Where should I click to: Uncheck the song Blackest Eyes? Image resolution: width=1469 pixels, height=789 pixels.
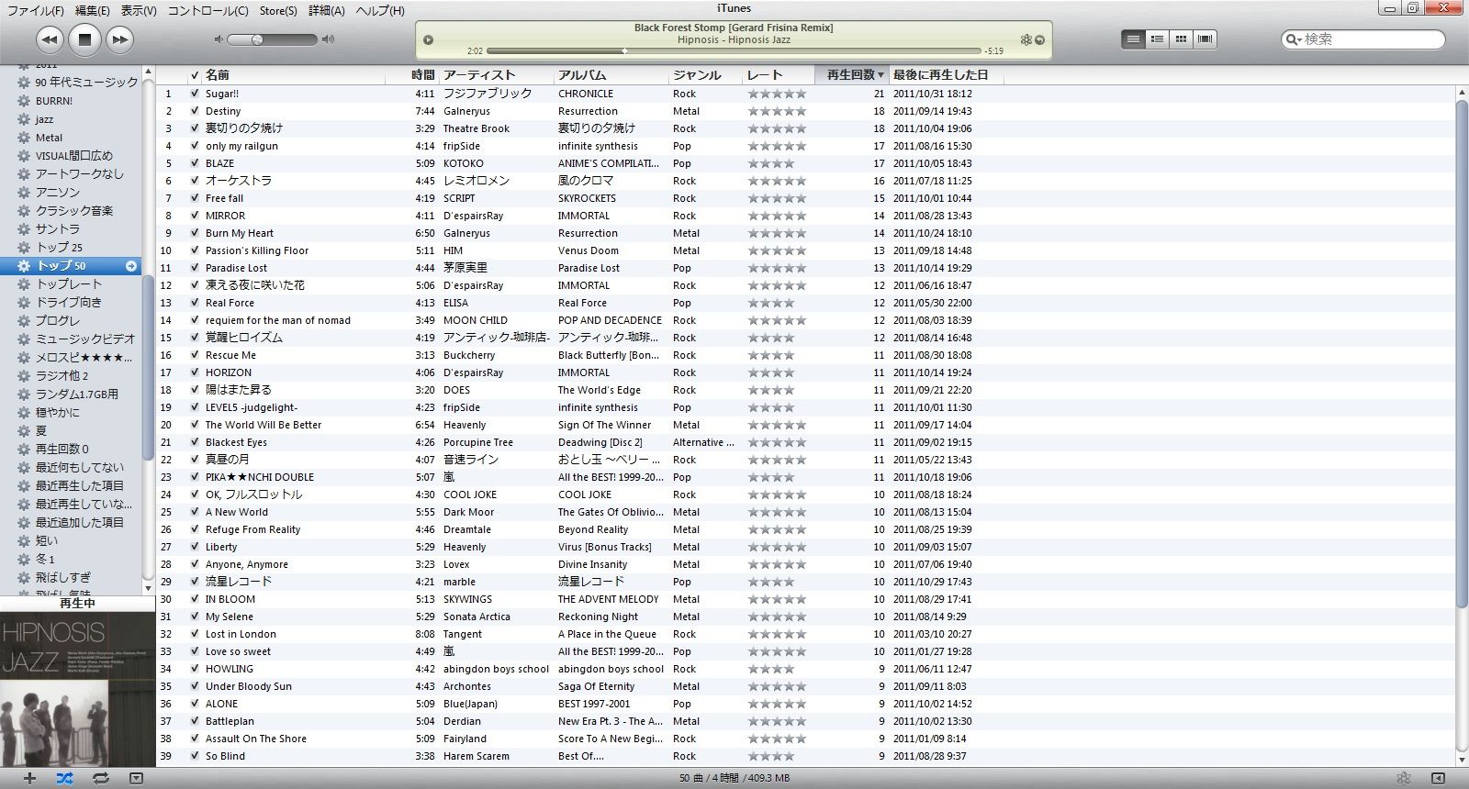[x=195, y=442]
